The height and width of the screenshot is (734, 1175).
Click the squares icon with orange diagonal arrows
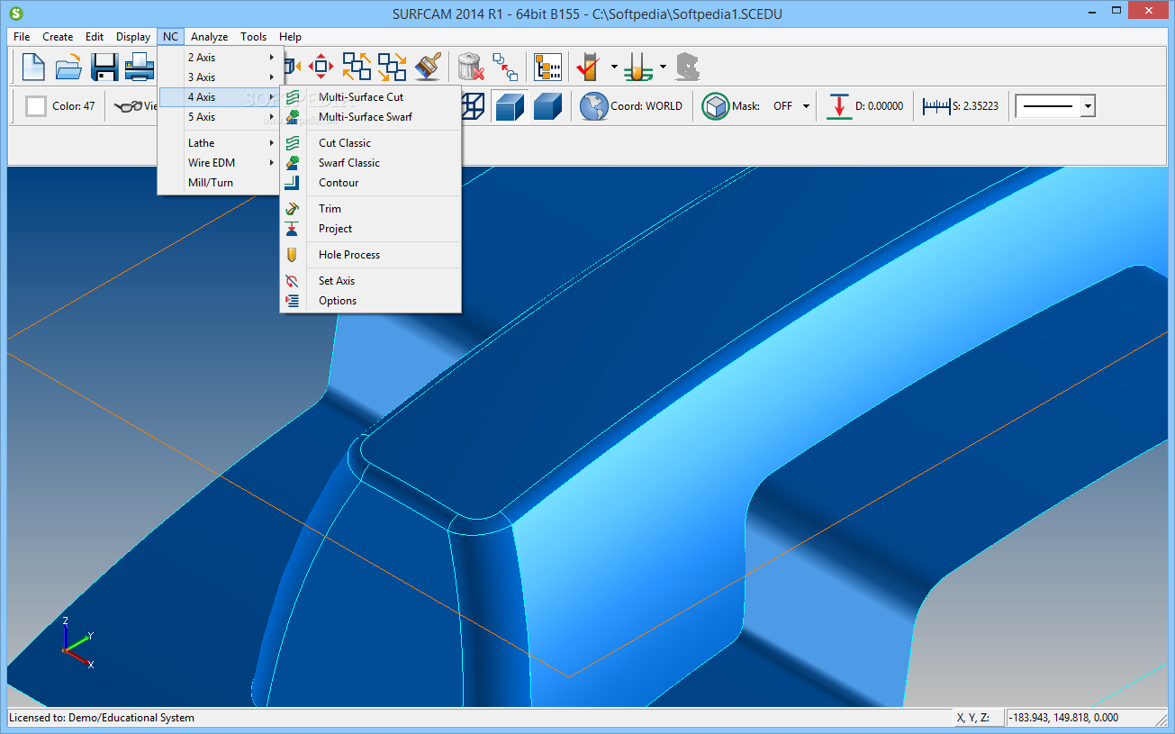[392, 67]
